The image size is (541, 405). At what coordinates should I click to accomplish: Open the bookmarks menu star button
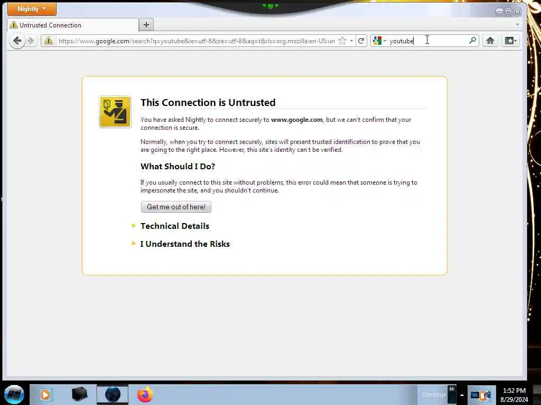pyautogui.click(x=511, y=41)
